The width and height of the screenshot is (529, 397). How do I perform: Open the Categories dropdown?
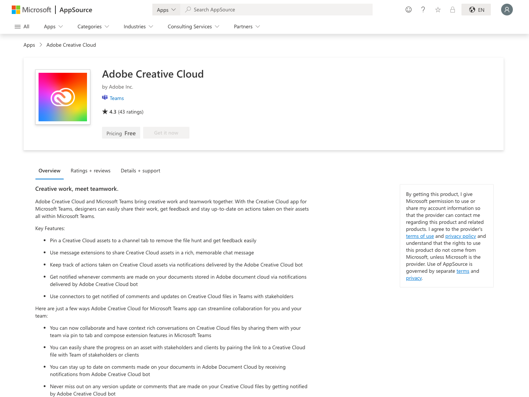click(93, 26)
